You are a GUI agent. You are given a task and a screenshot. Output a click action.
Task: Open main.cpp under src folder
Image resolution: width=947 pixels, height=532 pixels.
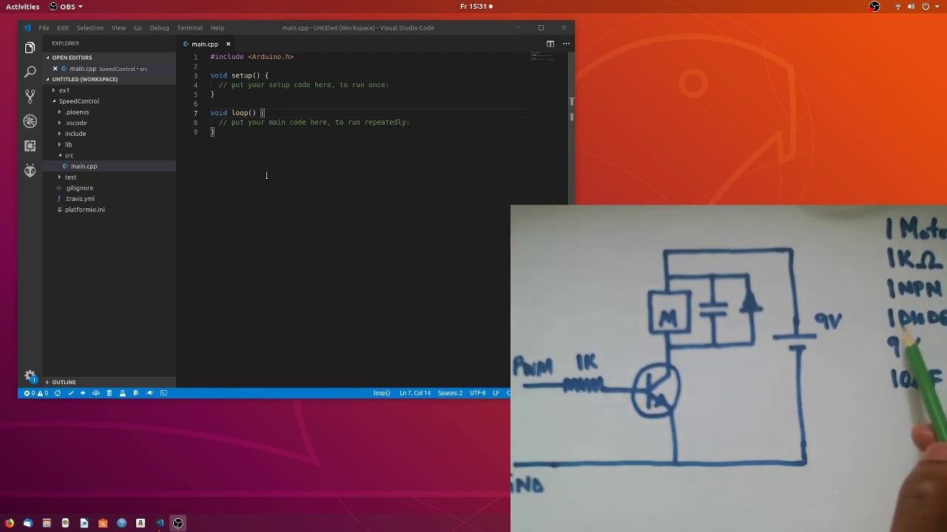click(x=84, y=166)
